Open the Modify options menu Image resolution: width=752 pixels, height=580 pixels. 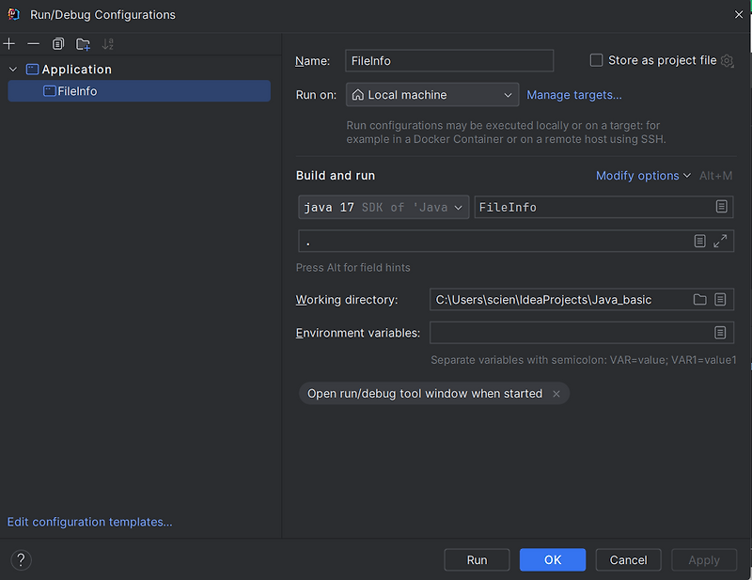643,176
